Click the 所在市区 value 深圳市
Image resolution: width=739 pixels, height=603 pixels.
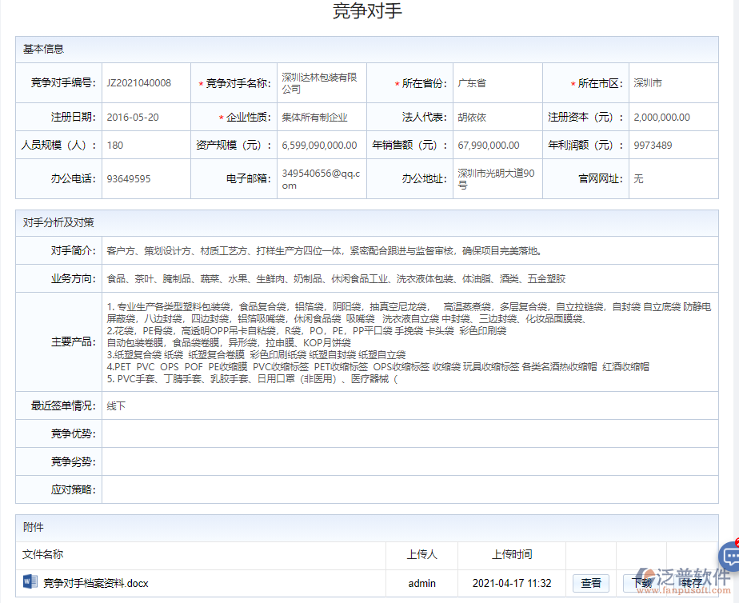[647, 83]
